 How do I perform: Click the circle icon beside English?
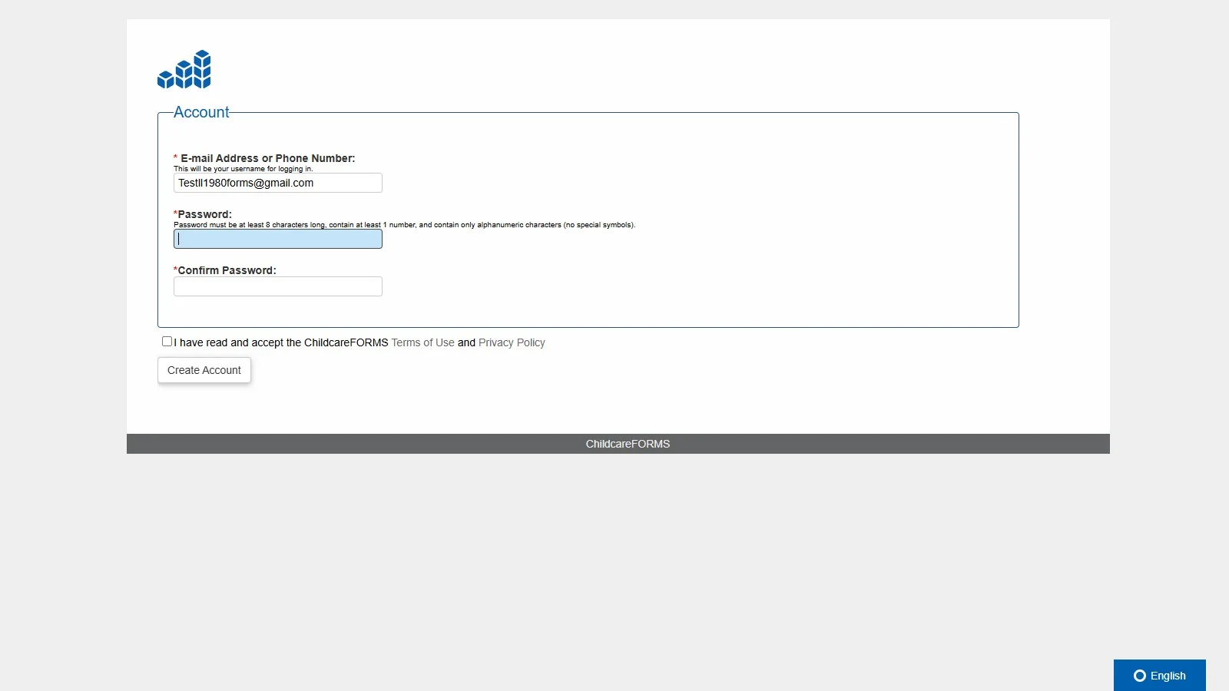(1140, 676)
